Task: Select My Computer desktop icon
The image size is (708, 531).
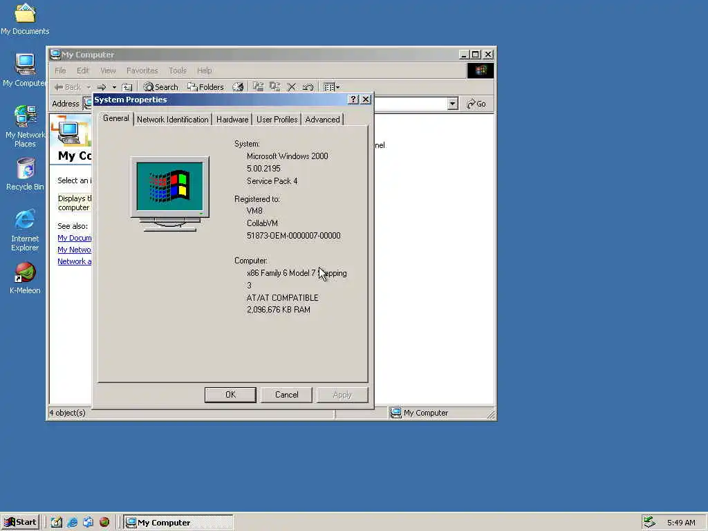Action: pyautogui.click(x=25, y=70)
